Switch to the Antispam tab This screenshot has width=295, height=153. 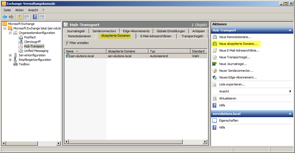pyautogui.click(x=198, y=31)
